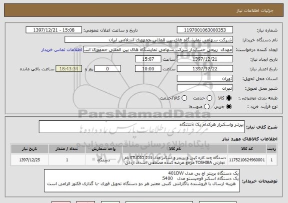Choose the متوسط purchase type radio
This screenshot has height=203, width=288.
click(x=206, y=106)
